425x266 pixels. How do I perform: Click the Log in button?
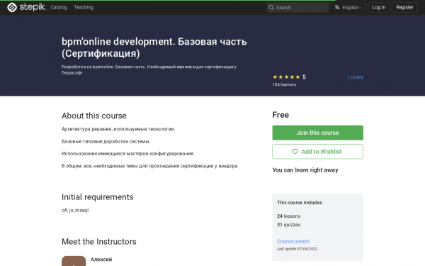(x=379, y=7)
